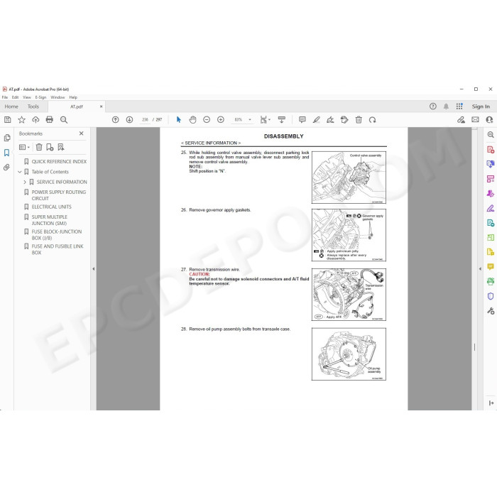Open the fit page options tool

click(265, 119)
